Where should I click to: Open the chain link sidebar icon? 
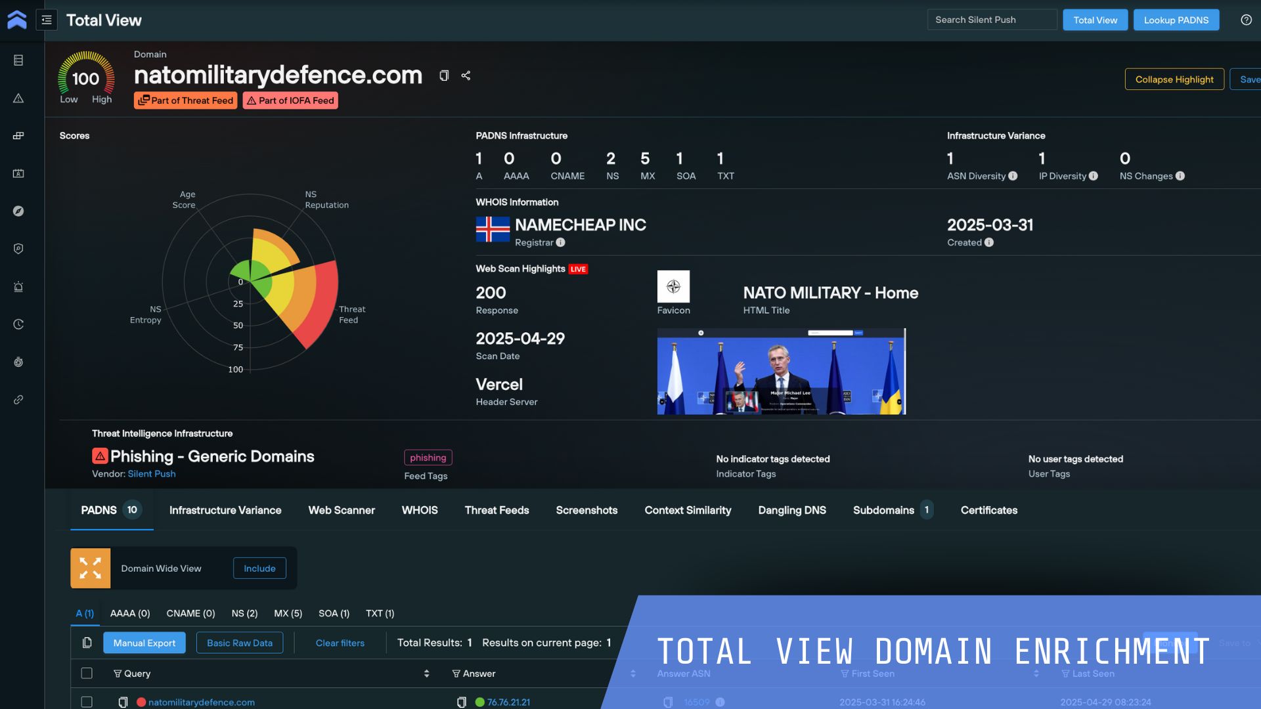pyautogui.click(x=18, y=400)
